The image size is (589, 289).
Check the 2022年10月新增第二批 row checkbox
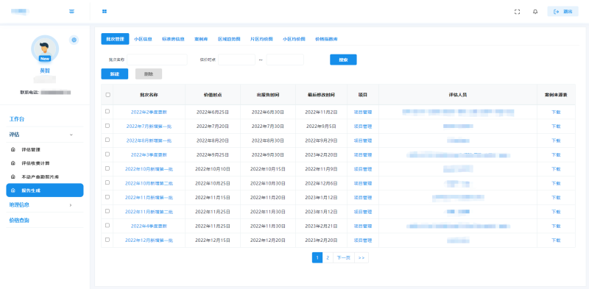pos(107,183)
